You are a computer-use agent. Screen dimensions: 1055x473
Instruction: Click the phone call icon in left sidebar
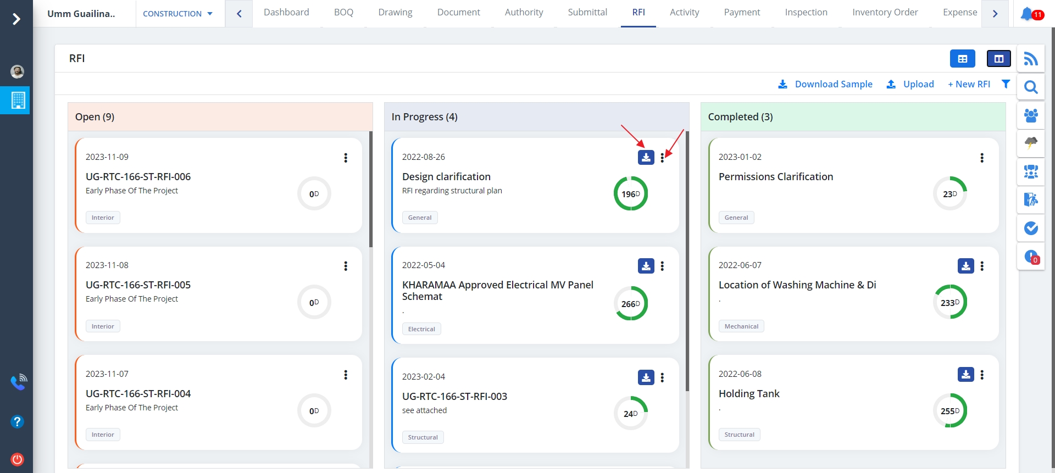(18, 382)
